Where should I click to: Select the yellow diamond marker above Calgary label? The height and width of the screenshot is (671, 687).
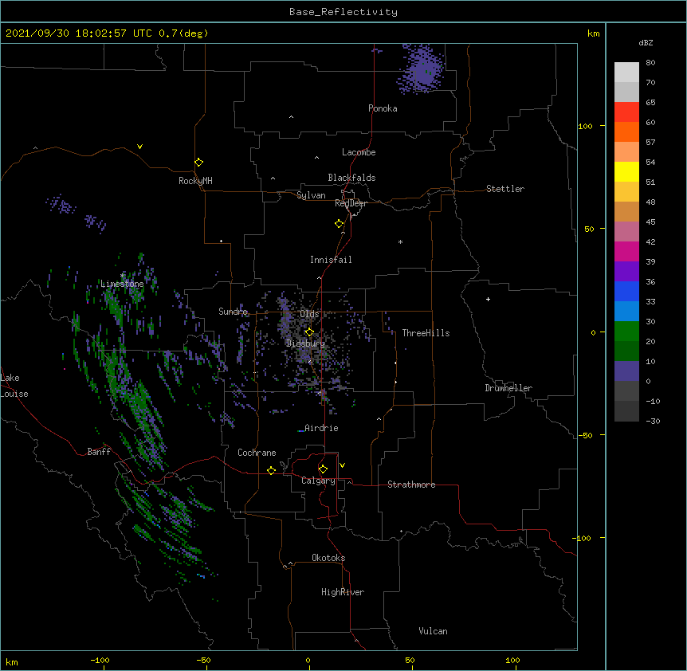[323, 469]
